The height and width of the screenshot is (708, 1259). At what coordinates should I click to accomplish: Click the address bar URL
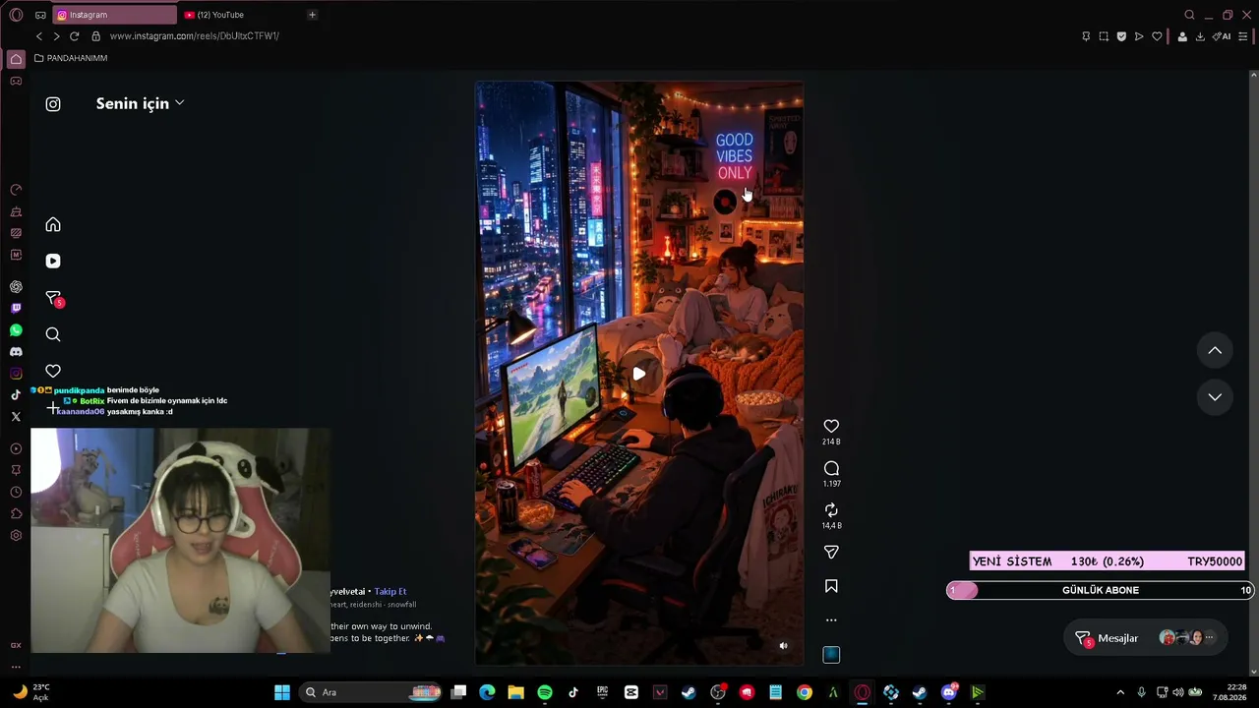tap(195, 36)
